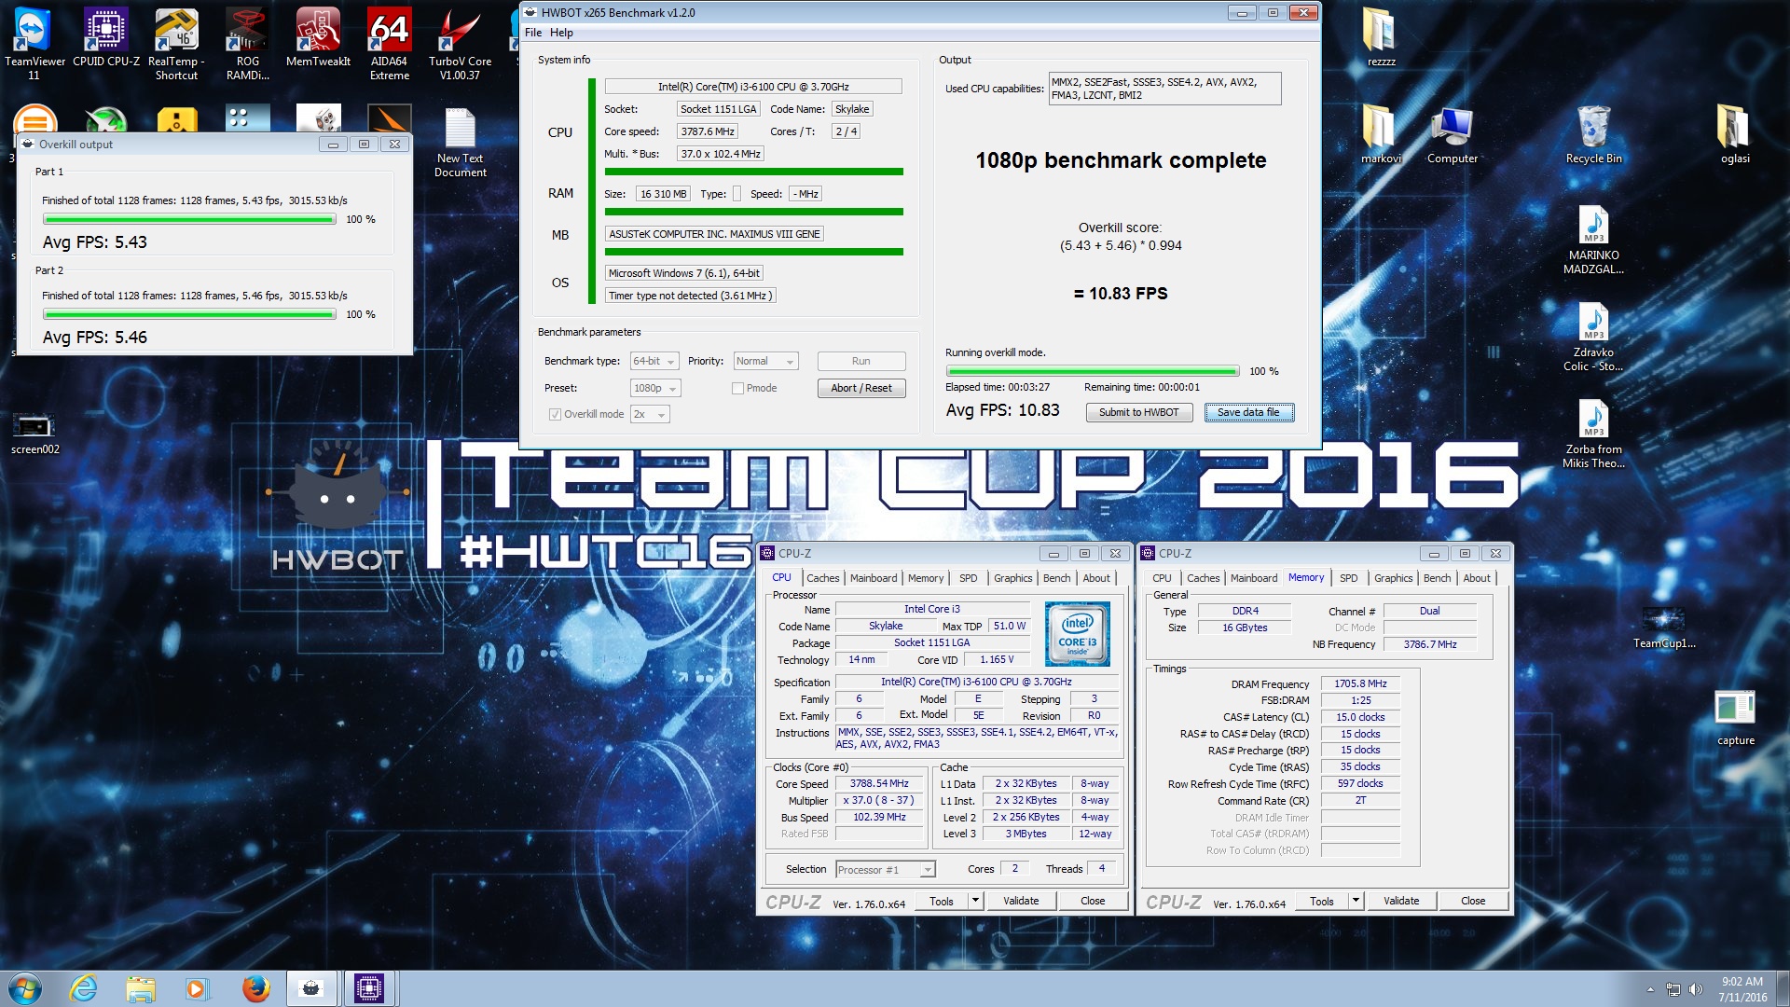Open the Preset 1080p dropdown
The height and width of the screenshot is (1007, 1790).
click(x=656, y=388)
